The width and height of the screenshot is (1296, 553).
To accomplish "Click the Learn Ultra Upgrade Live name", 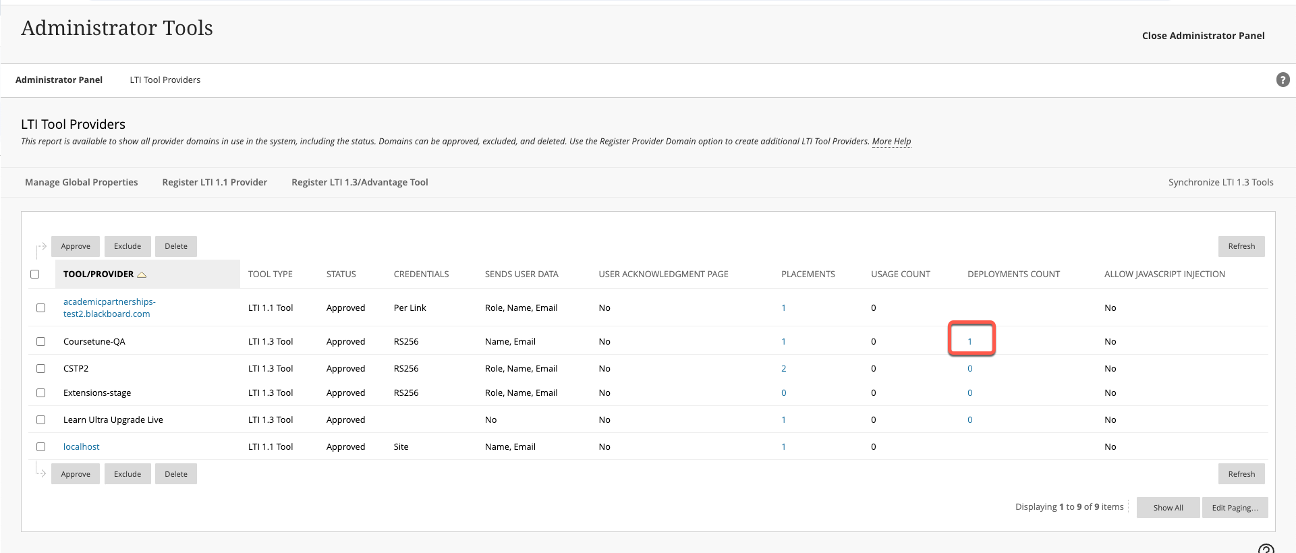I will pos(113,419).
